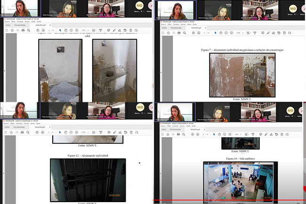The width and height of the screenshot is (306, 204).
Task: Click the print icon in bottom-right Acrobat window
Action: 178,134
